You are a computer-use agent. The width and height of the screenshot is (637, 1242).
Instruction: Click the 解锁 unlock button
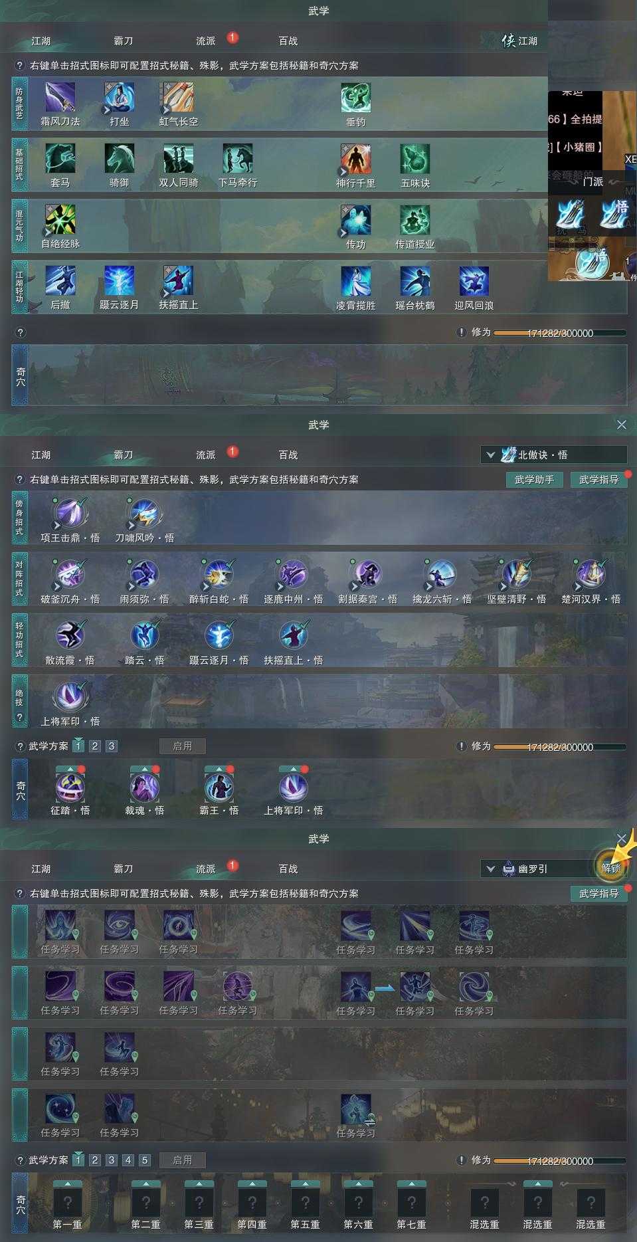(610, 867)
